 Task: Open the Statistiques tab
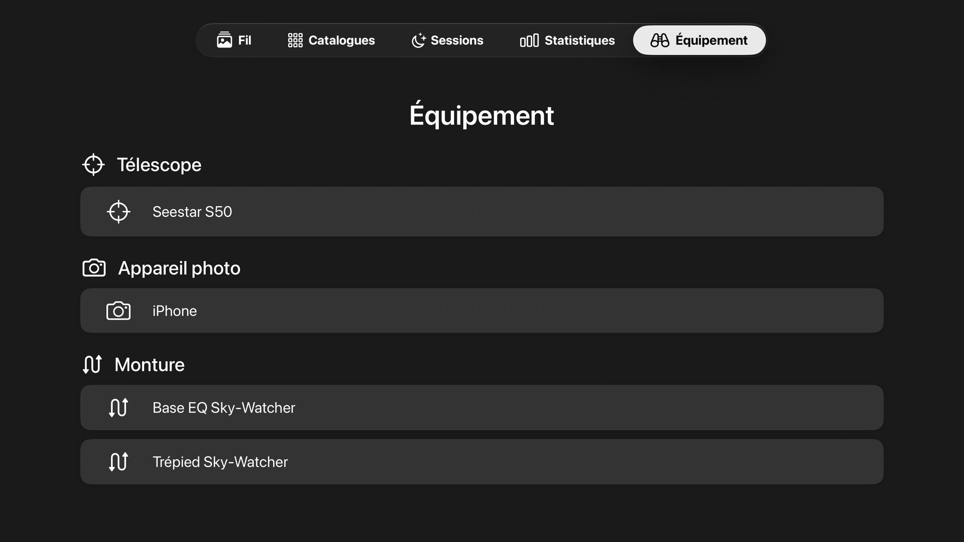pyautogui.click(x=567, y=40)
